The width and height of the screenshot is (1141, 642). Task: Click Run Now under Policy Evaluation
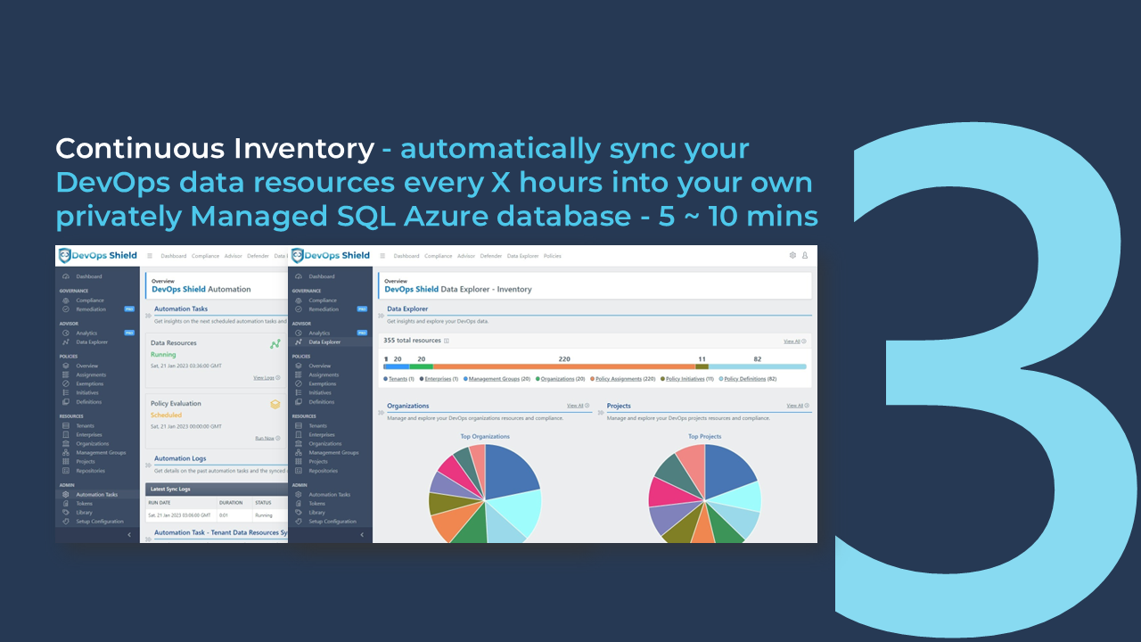click(264, 437)
